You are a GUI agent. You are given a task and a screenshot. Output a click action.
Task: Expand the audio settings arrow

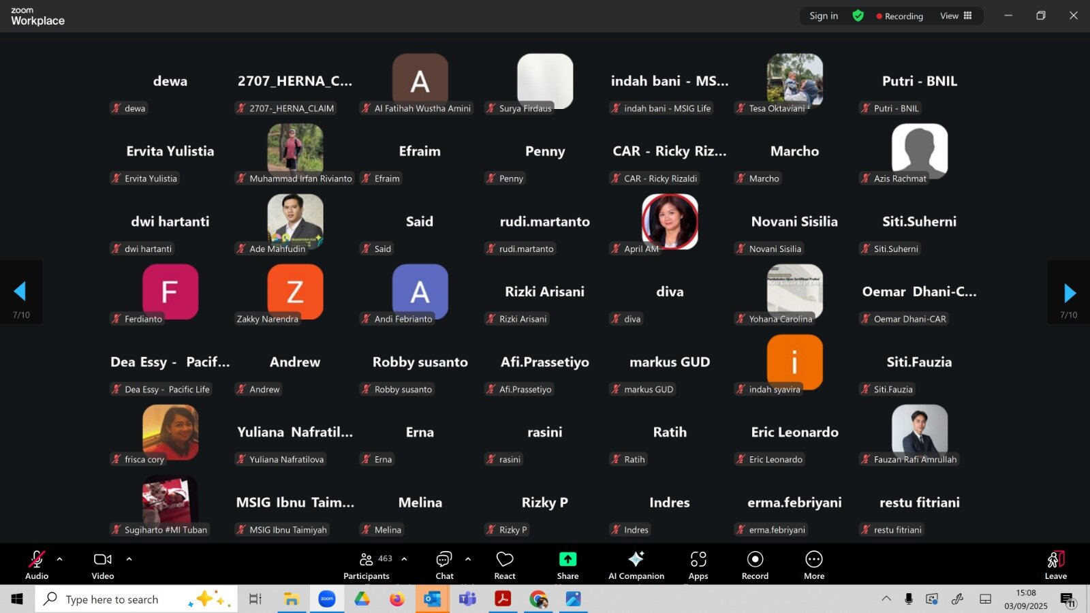coord(60,559)
